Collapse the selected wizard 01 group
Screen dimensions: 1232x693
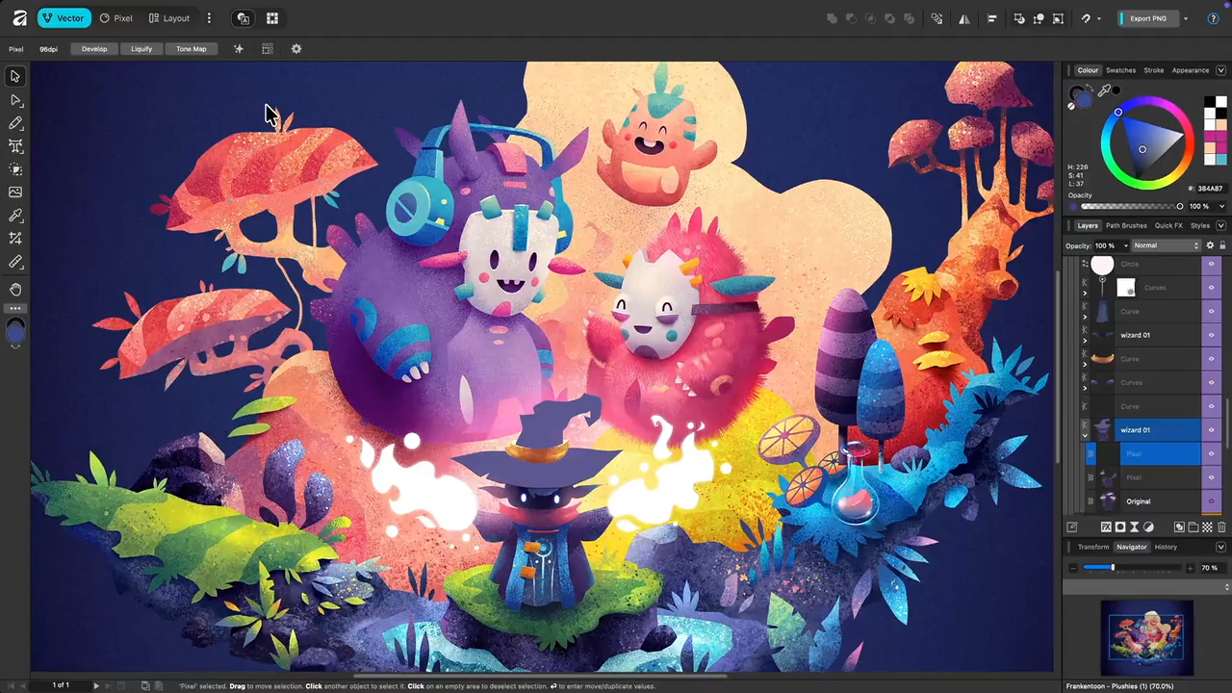(x=1086, y=435)
